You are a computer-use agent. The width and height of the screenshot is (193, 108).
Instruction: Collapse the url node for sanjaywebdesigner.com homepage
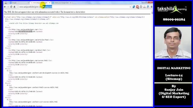pos(6,27)
